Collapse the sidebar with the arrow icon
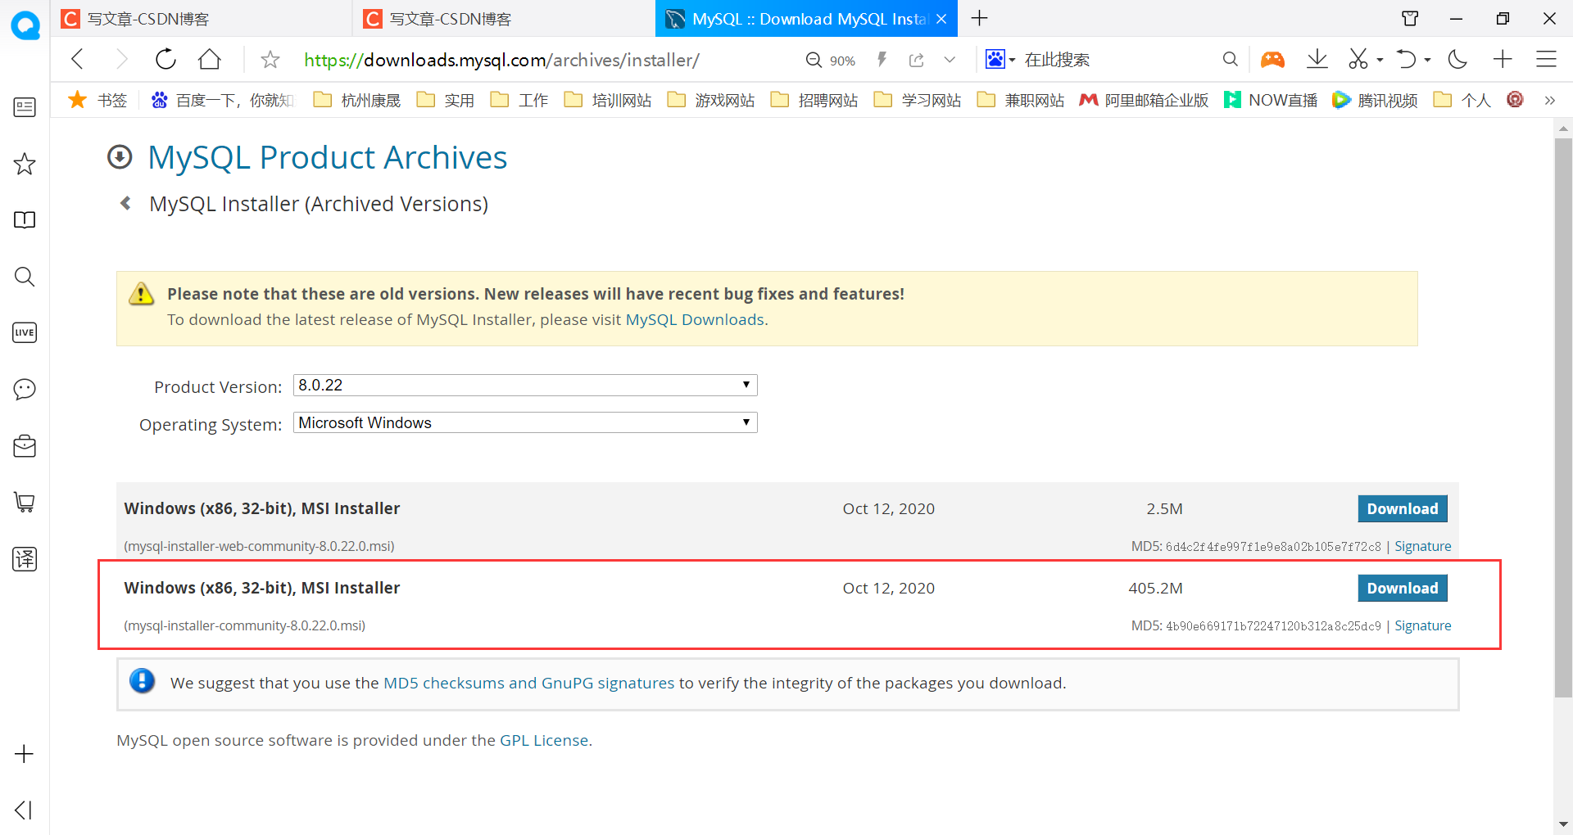Viewport: 1573px width, 835px height. tap(25, 810)
